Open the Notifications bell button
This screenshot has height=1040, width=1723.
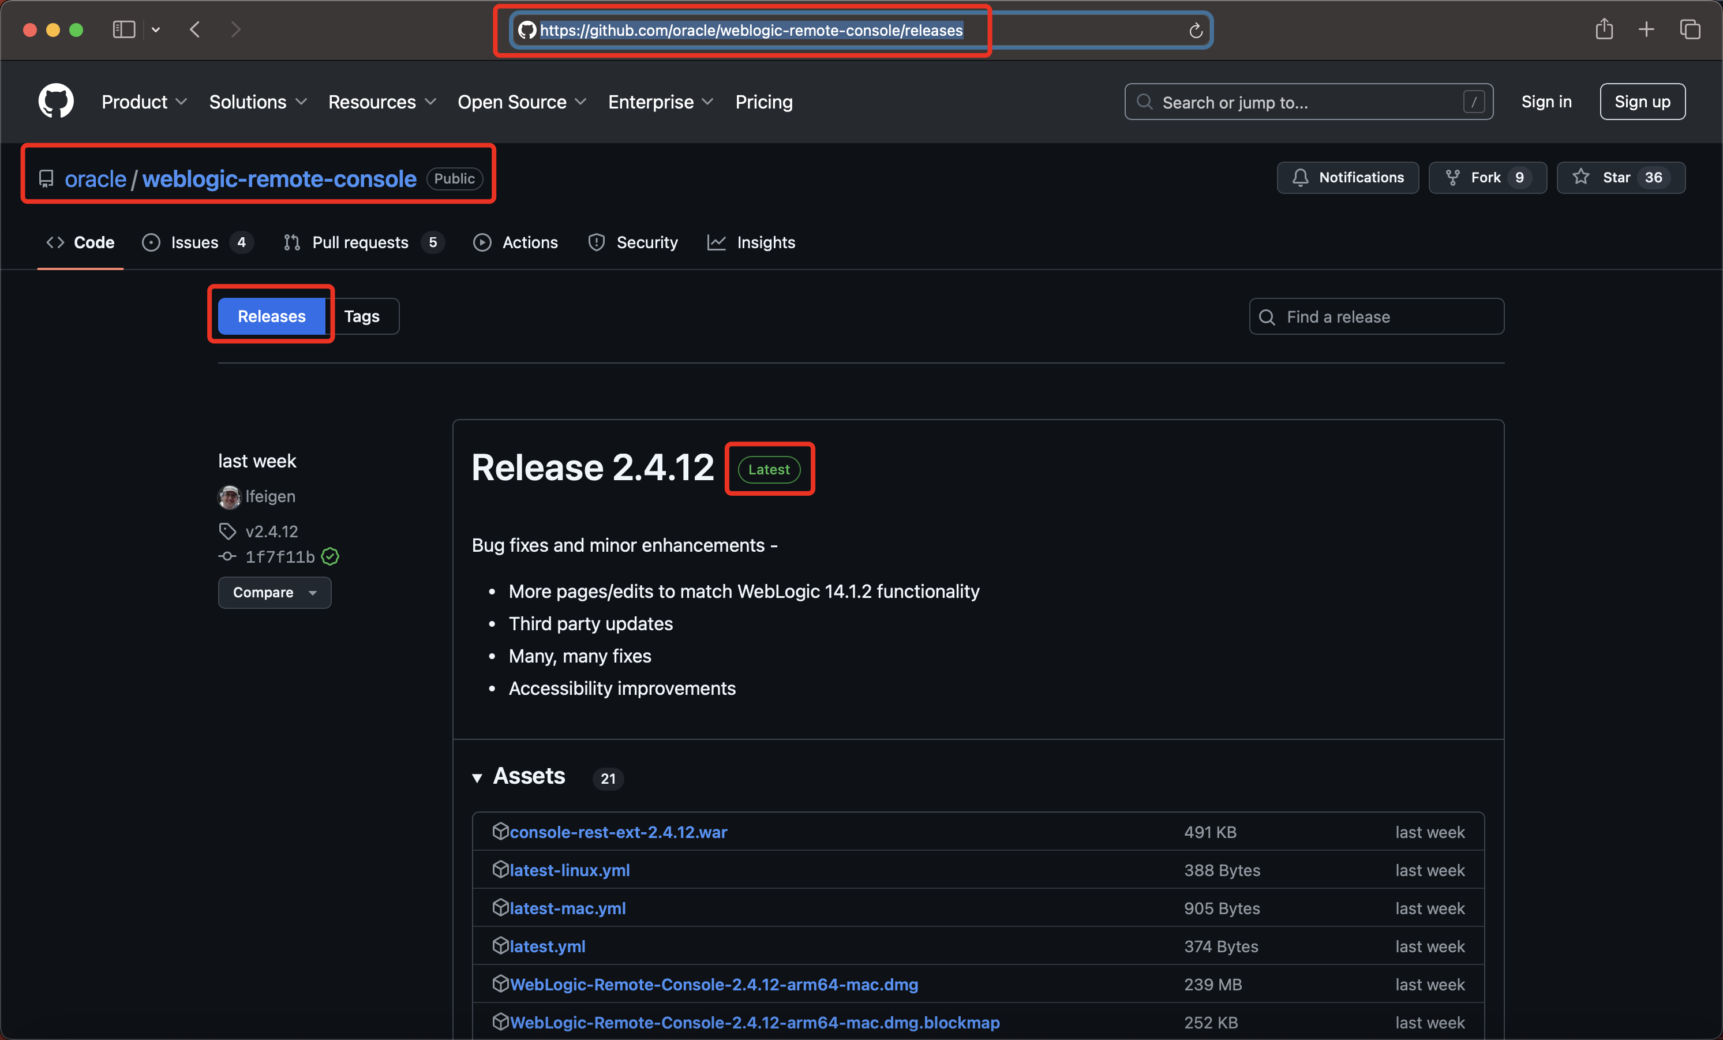tap(1347, 178)
